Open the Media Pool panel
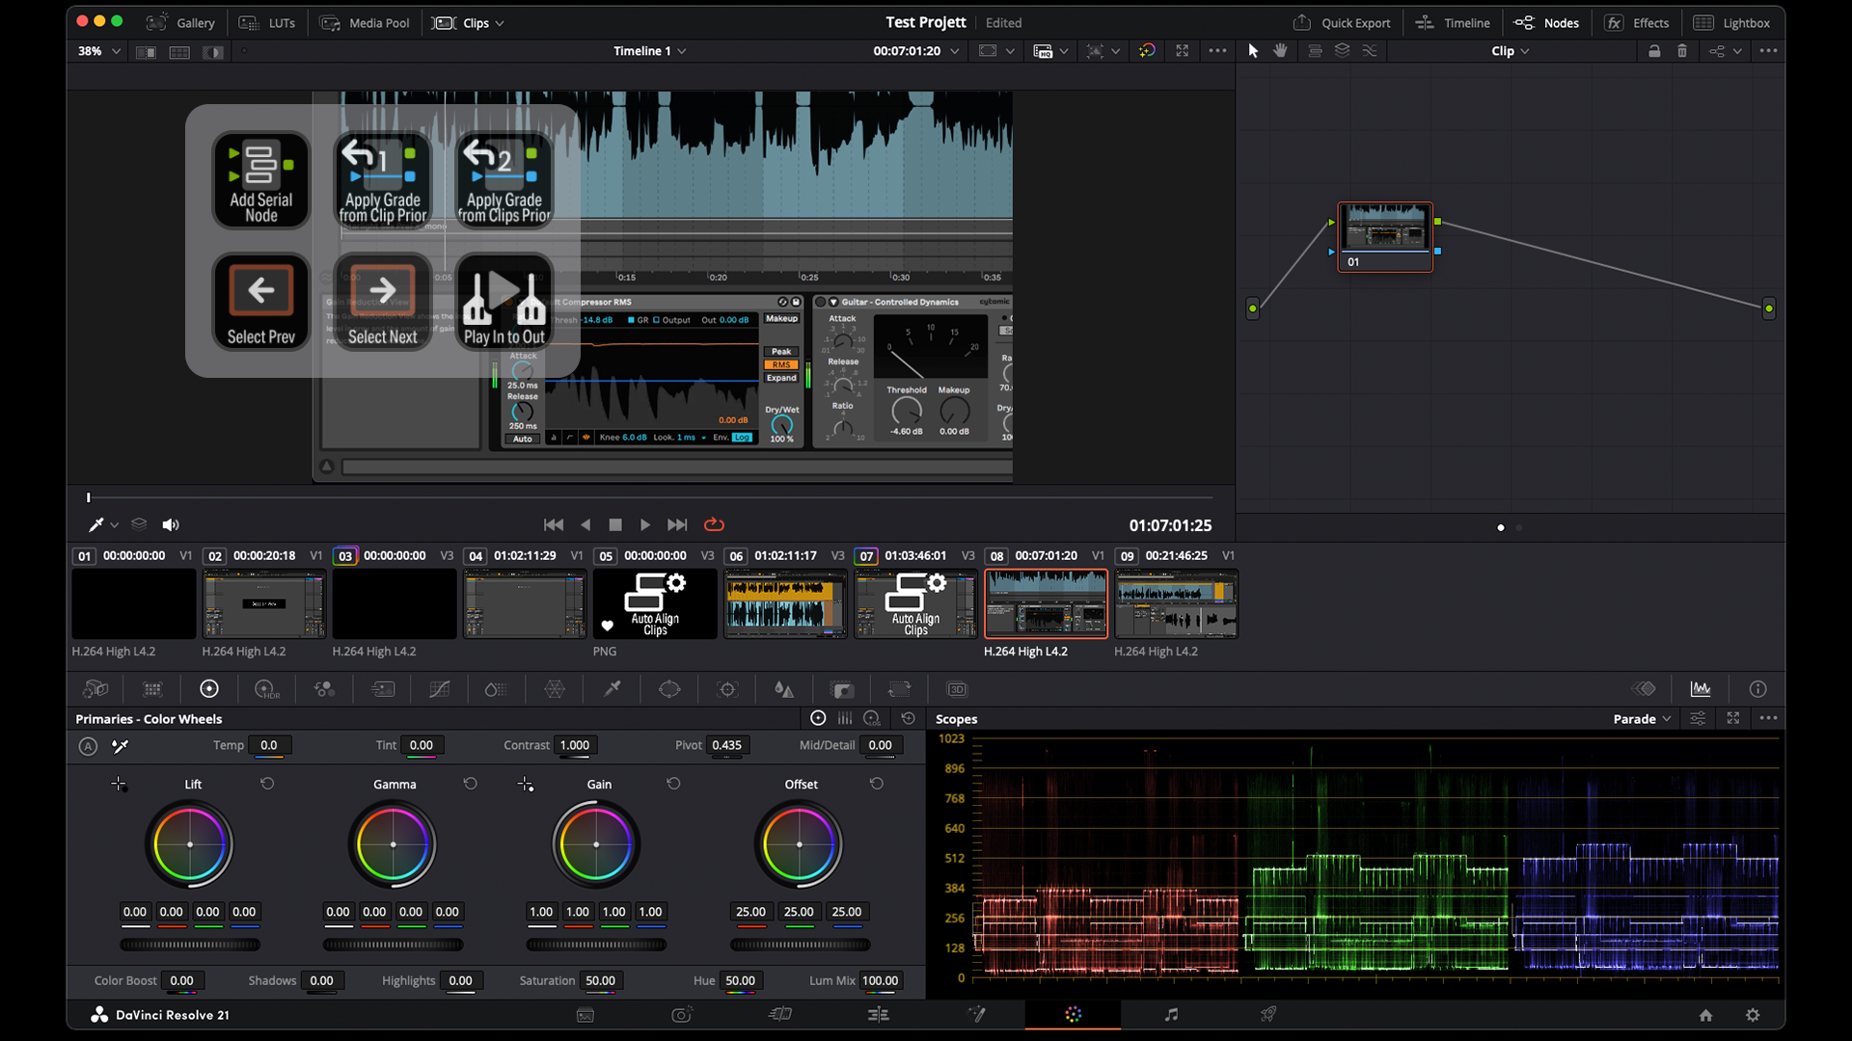The width and height of the screenshot is (1852, 1041). (365, 23)
